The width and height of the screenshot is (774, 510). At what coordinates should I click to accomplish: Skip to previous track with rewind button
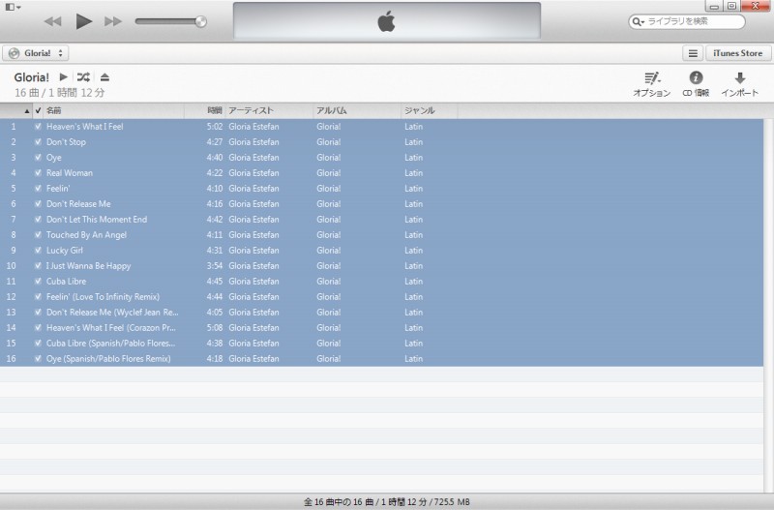point(53,21)
